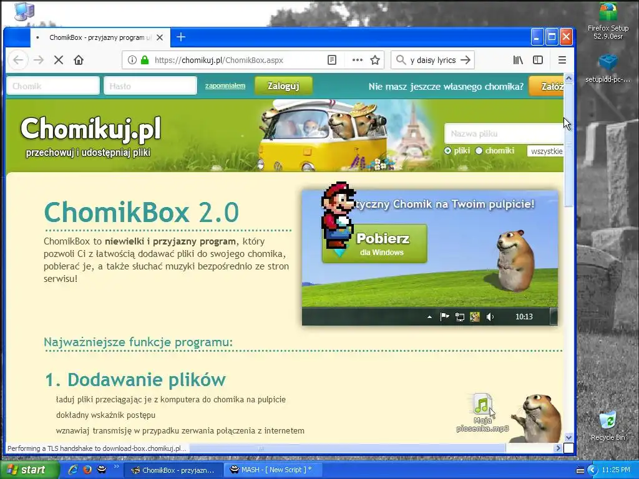The width and height of the screenshot is (639, 479).
Task: Stop loading the page with X button
Action: point(59,60)
